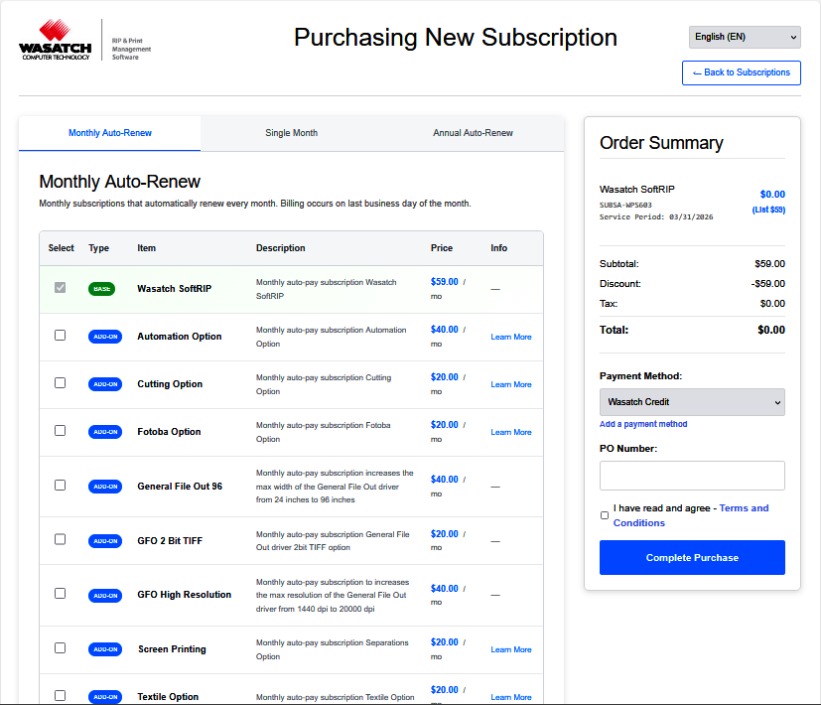This screenshot has width=821, height=705.
Task: Open the Annual Auto-Renew tab
Action: pyautogui.click(x=473, y=133)
